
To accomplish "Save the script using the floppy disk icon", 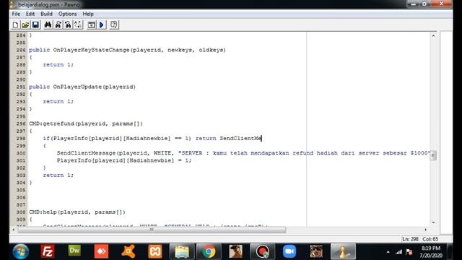I will [35, 25].
